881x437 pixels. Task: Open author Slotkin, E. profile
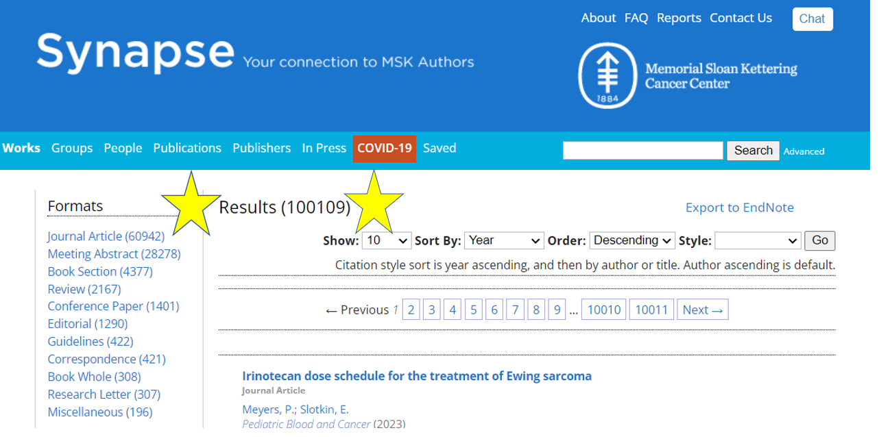pos(324,410)
